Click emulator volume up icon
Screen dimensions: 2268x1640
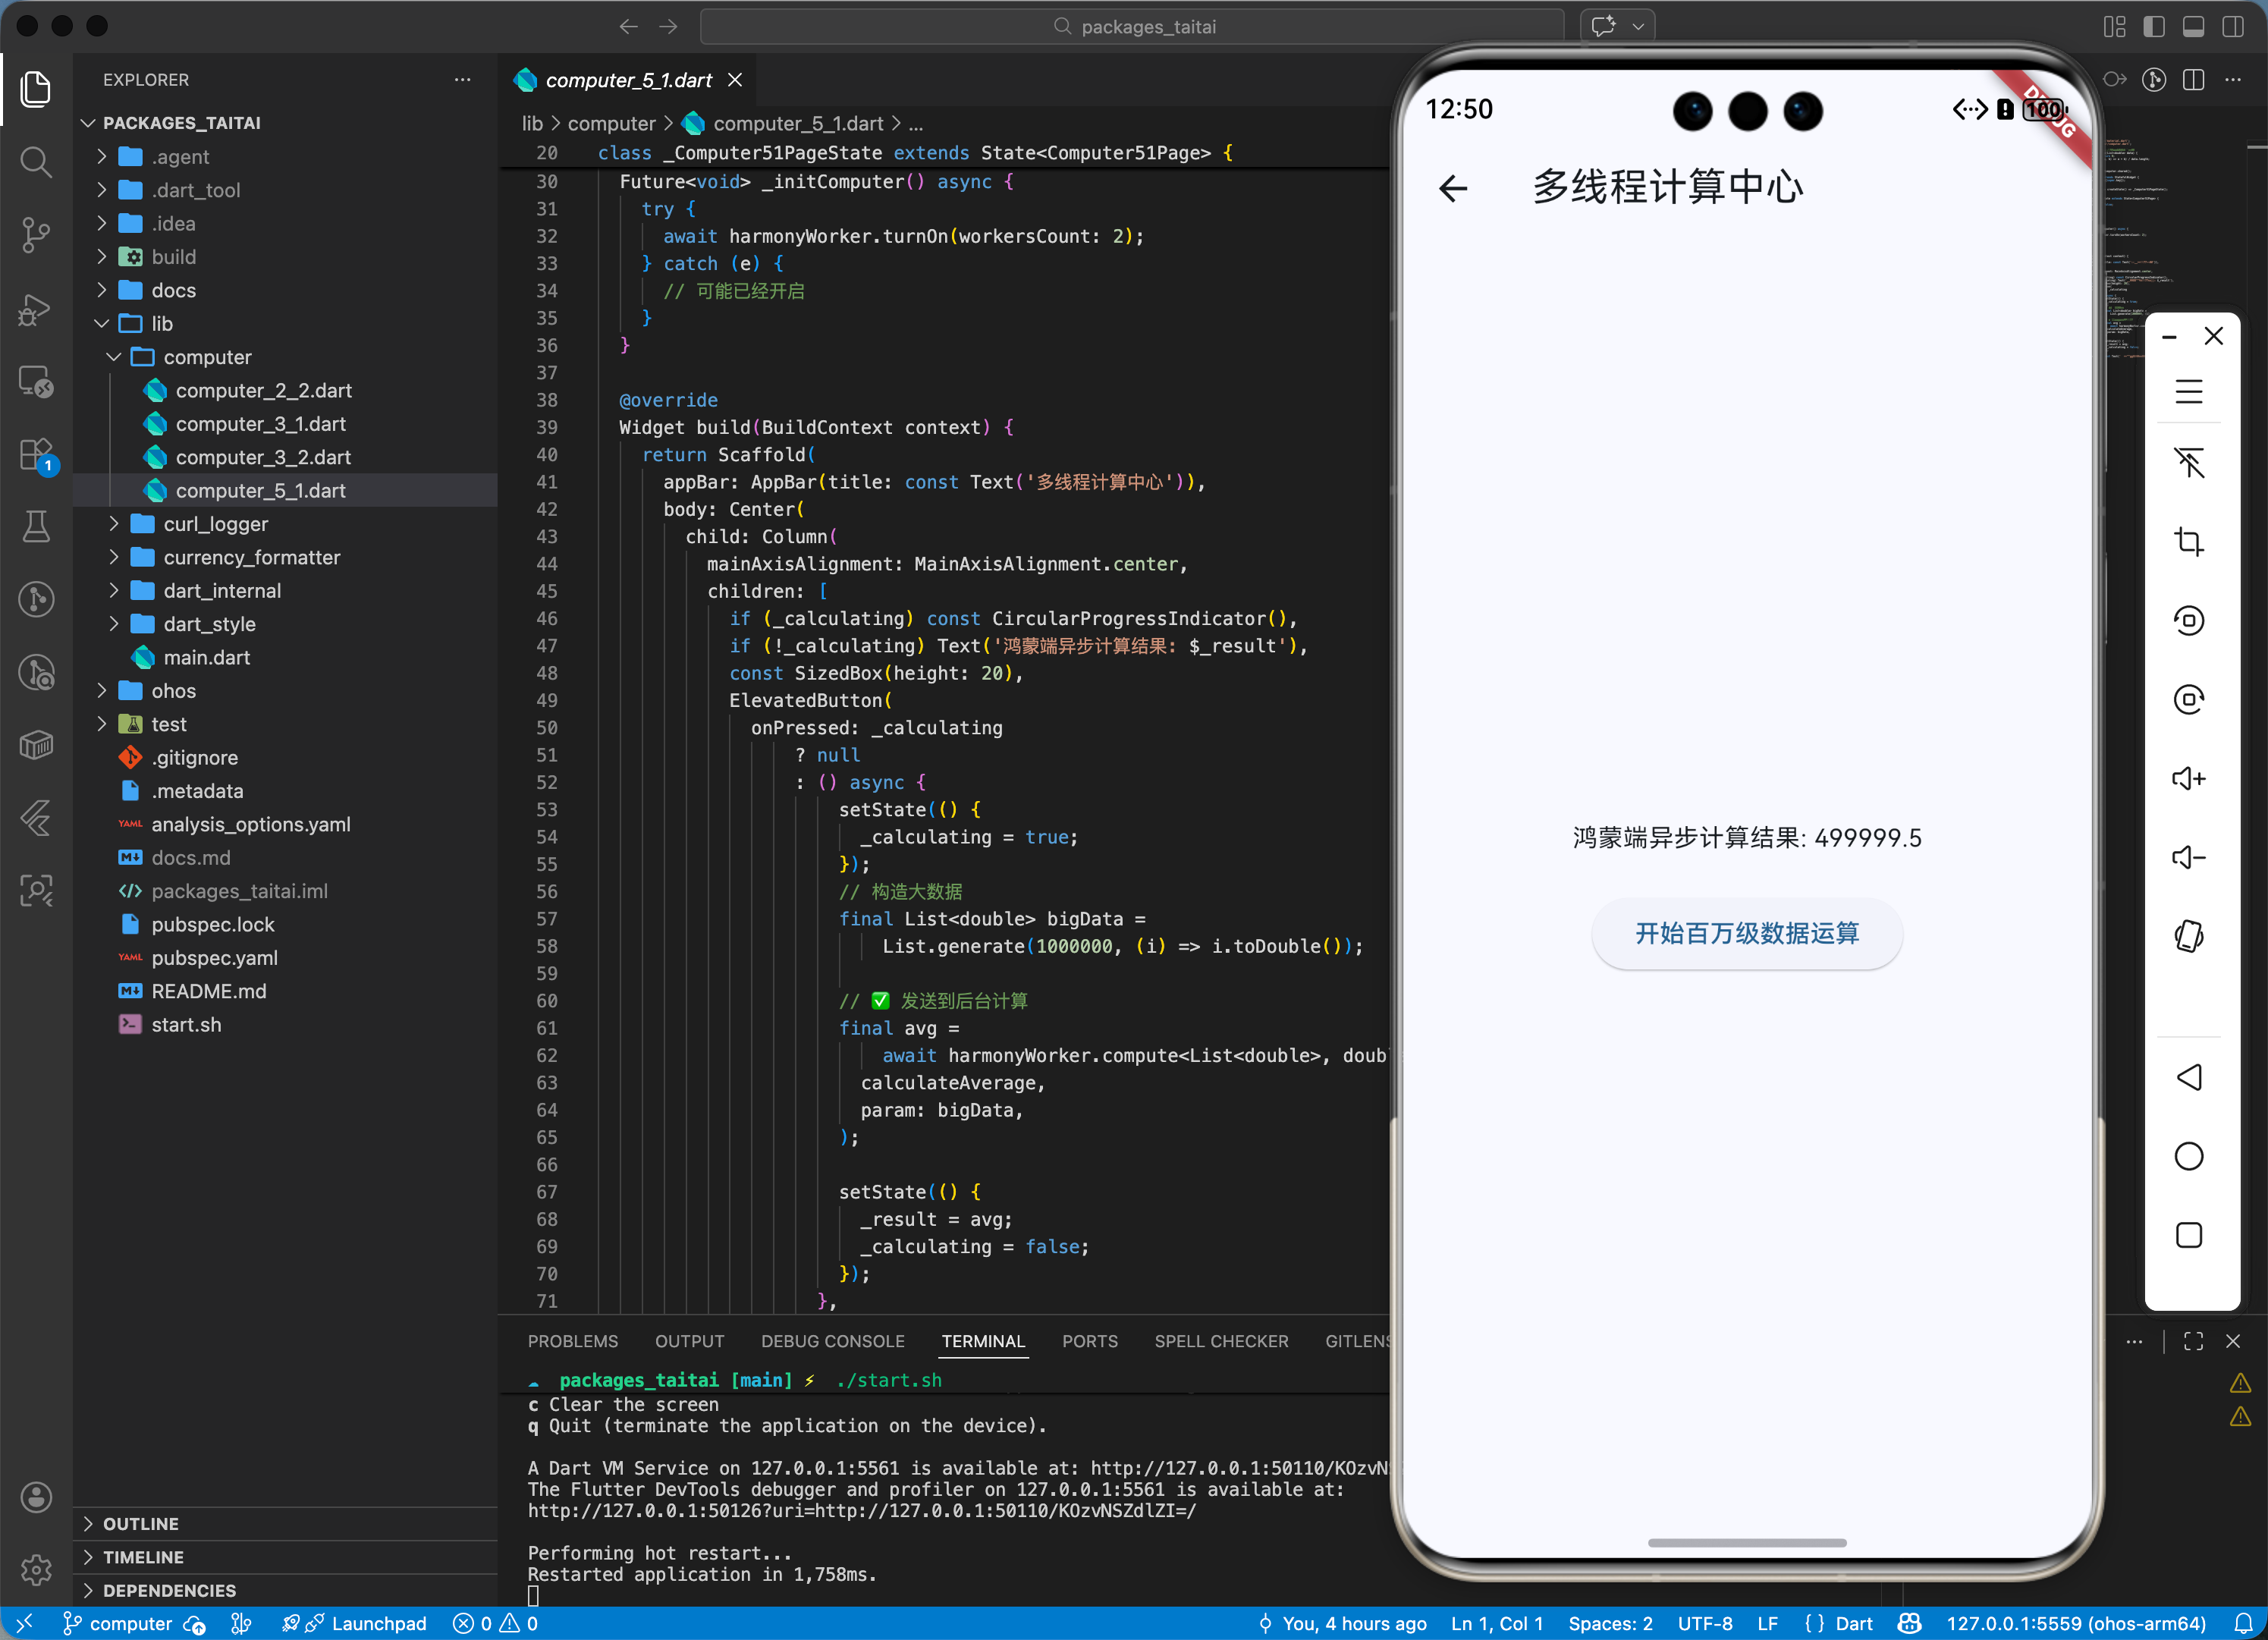tap(2188, 778)
